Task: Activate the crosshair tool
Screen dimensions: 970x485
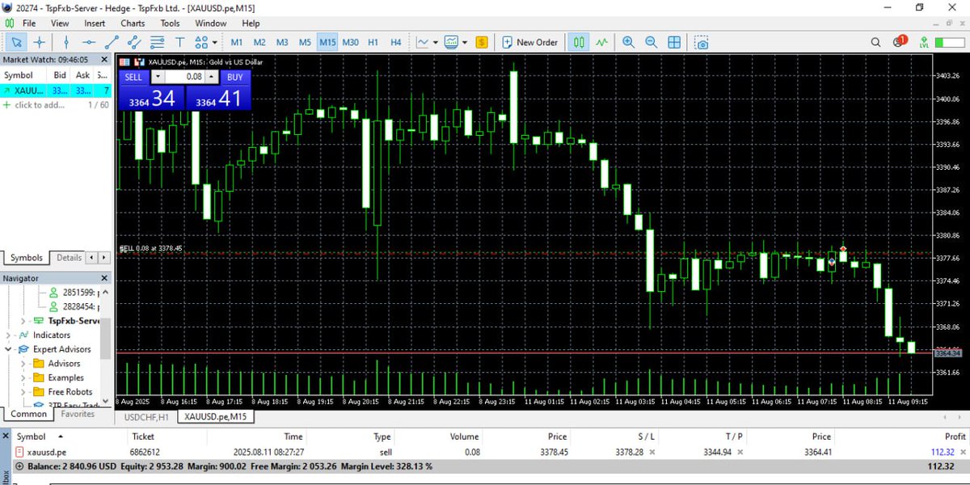Action: 39,42
